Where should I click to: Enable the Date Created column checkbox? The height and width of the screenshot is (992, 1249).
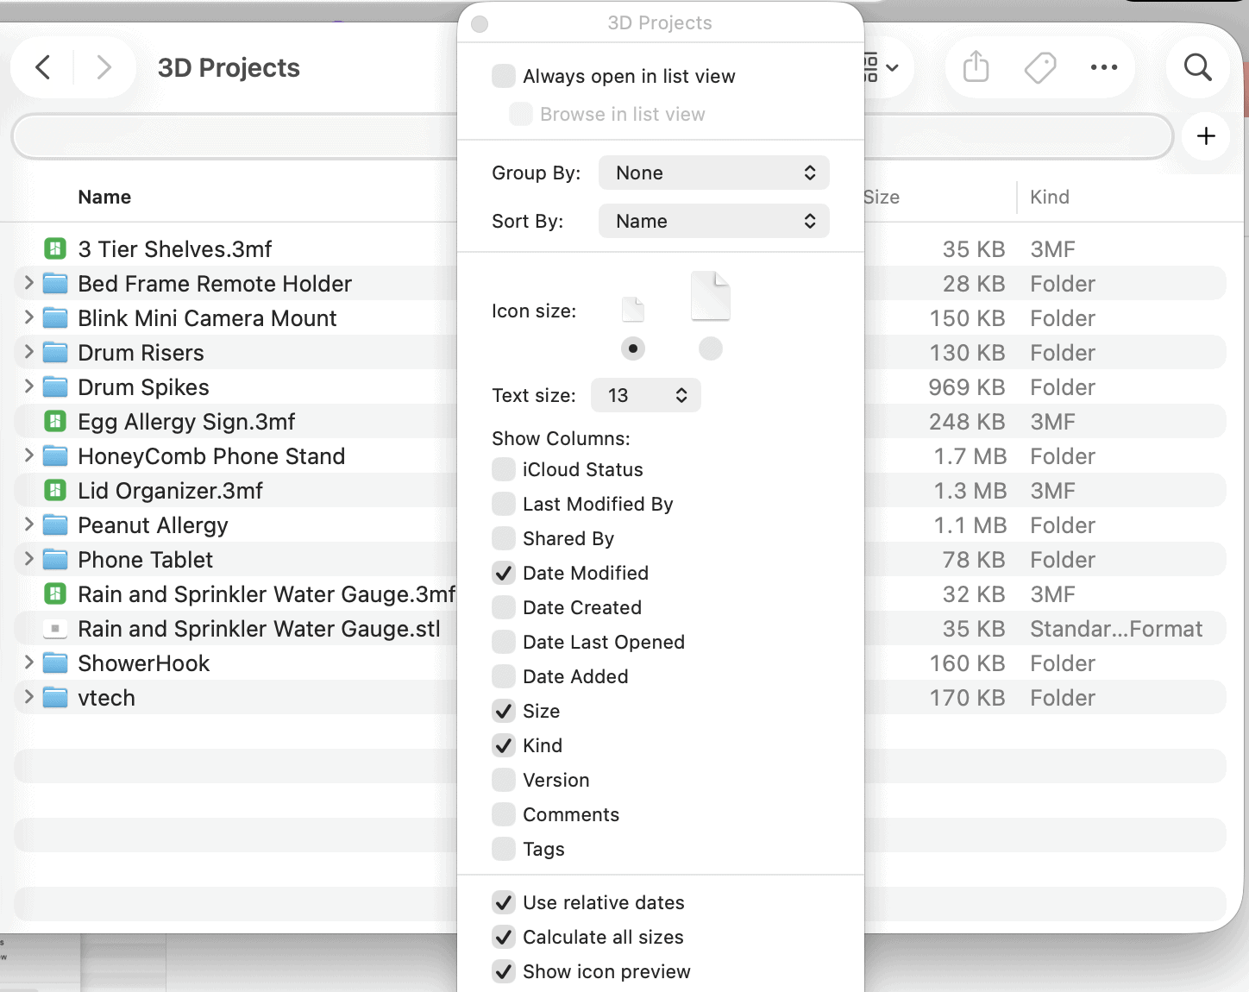click(503, 607)
